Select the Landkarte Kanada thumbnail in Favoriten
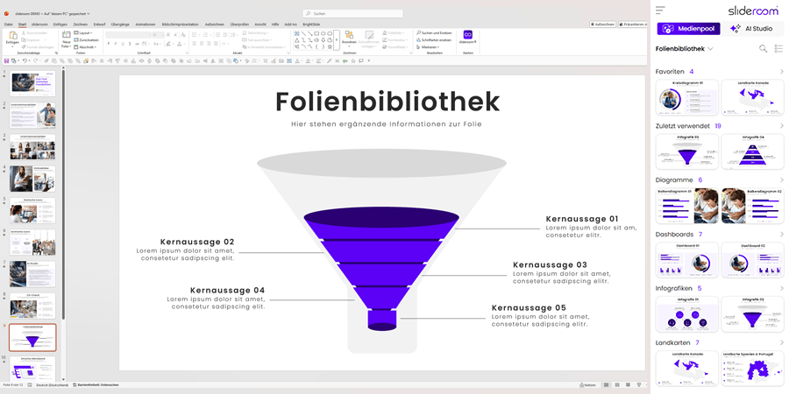Viewport: 789px width, 394px height. (751, 97)
